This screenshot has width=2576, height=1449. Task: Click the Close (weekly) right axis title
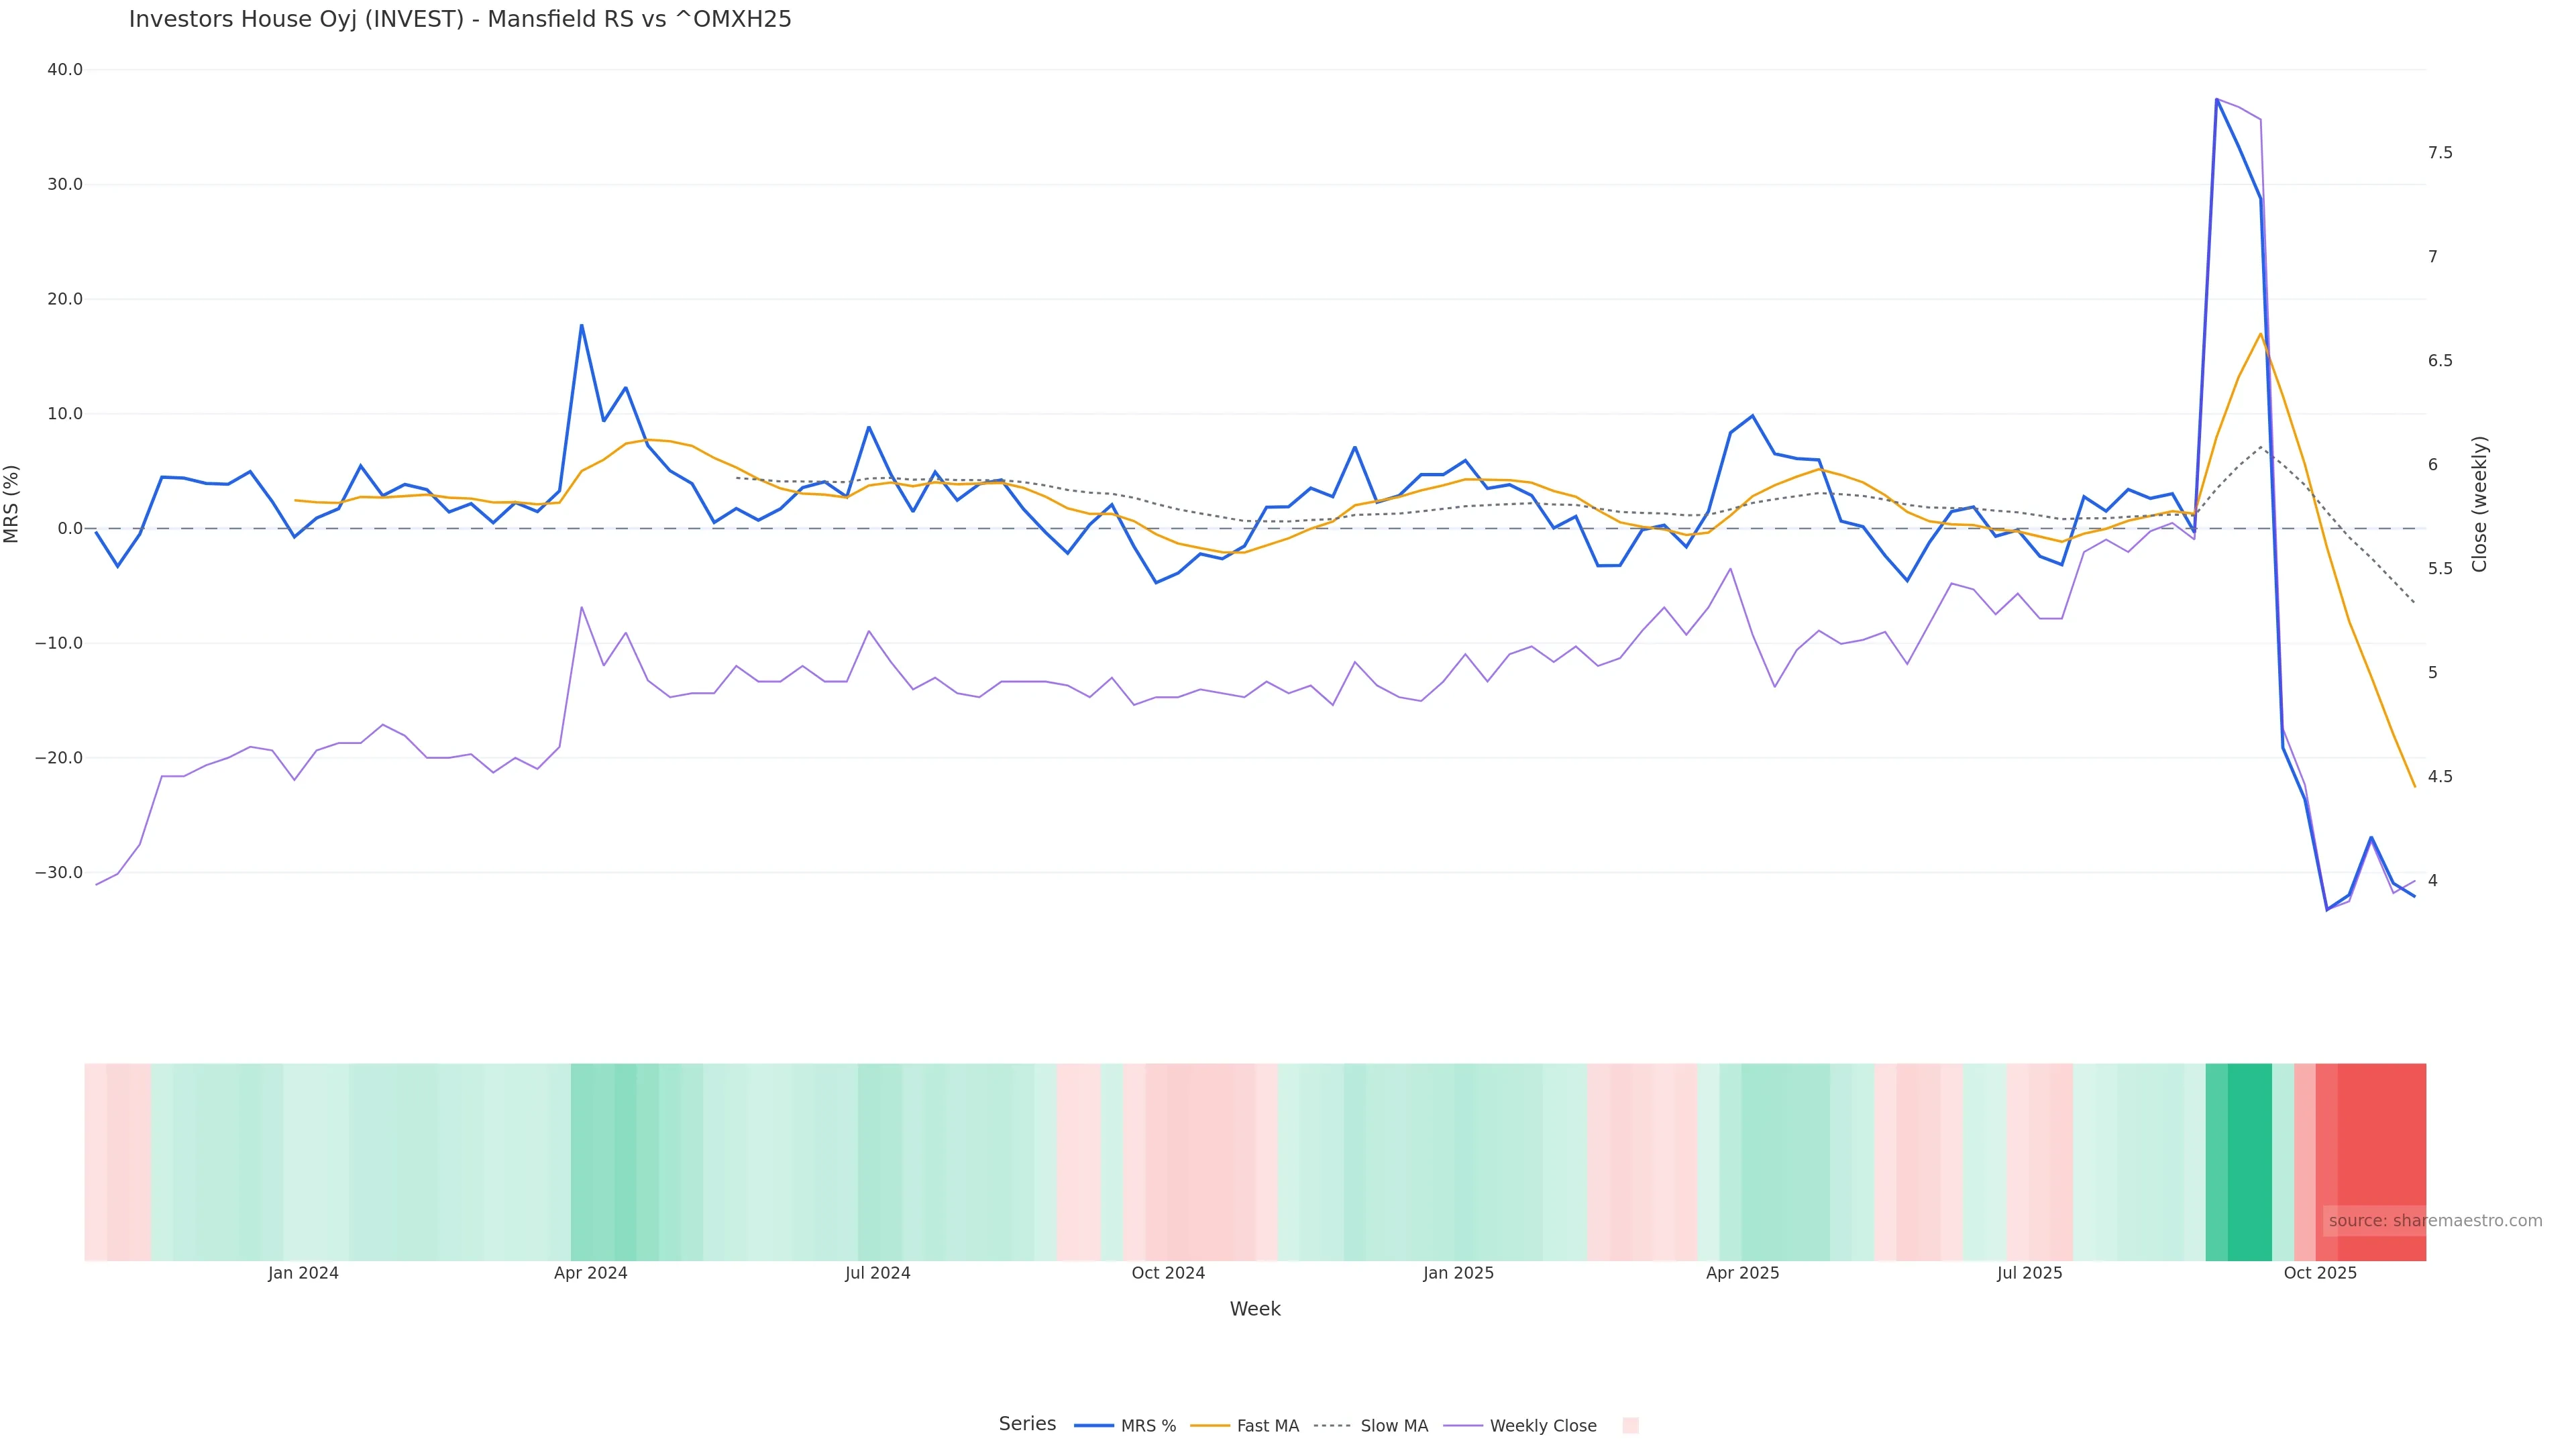coord(2479,504)
